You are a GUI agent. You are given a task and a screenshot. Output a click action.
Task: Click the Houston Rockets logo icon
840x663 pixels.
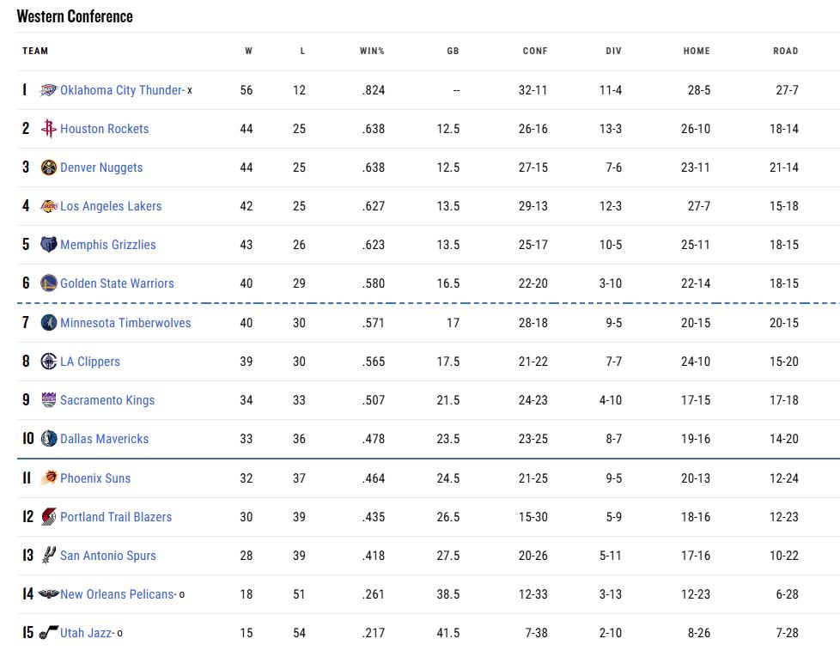point(49,129)
